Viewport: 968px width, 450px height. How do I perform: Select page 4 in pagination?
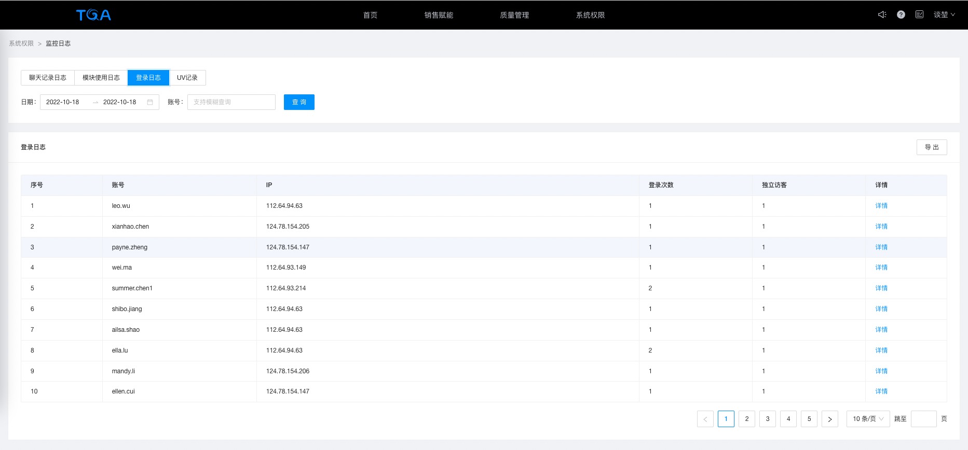pyautogui.click(x=788, y=419)
